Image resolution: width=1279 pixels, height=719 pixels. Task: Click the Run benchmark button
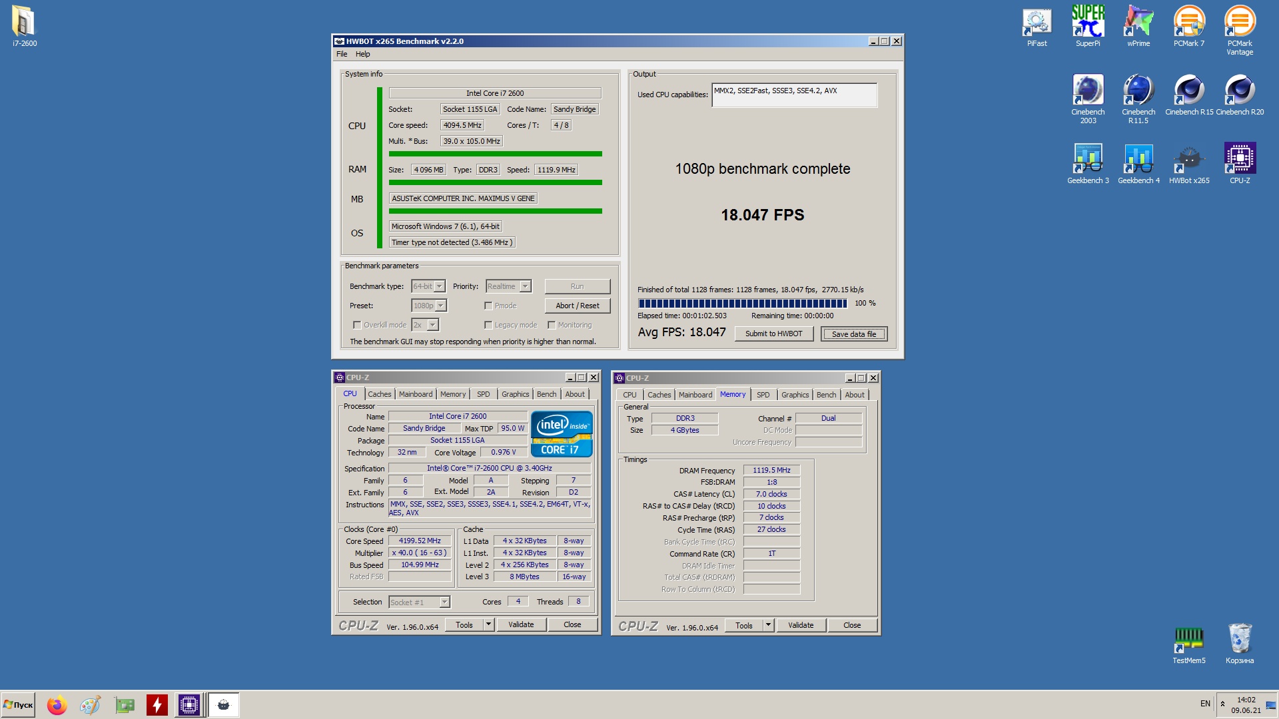577,286
